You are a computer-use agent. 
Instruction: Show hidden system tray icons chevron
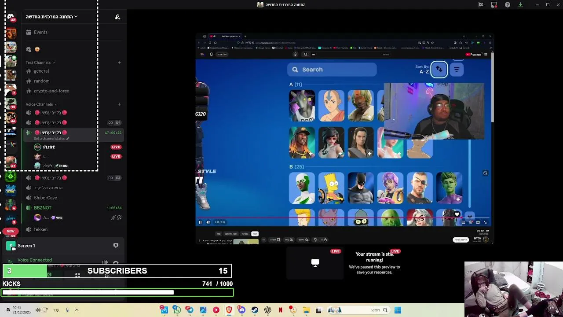coord(77,310)
